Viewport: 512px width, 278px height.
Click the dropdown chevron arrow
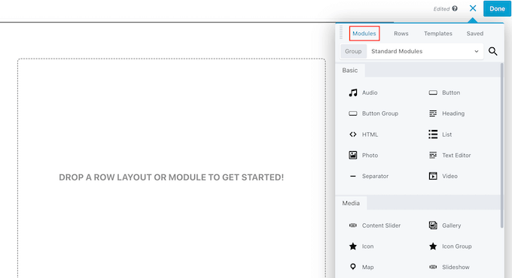pyautogui.click(x=477, y=52)
